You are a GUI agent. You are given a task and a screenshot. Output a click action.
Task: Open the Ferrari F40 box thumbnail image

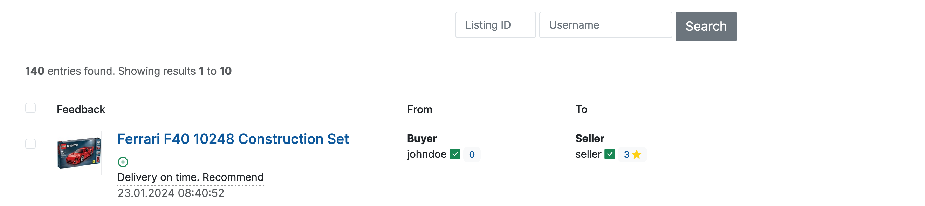coord(79,153)
